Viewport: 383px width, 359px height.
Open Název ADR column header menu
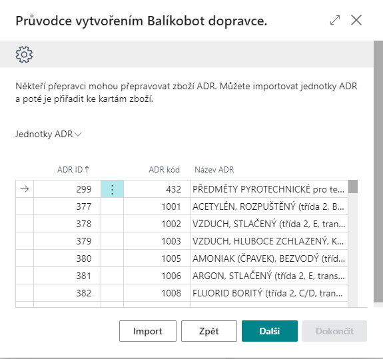(214, 169)
